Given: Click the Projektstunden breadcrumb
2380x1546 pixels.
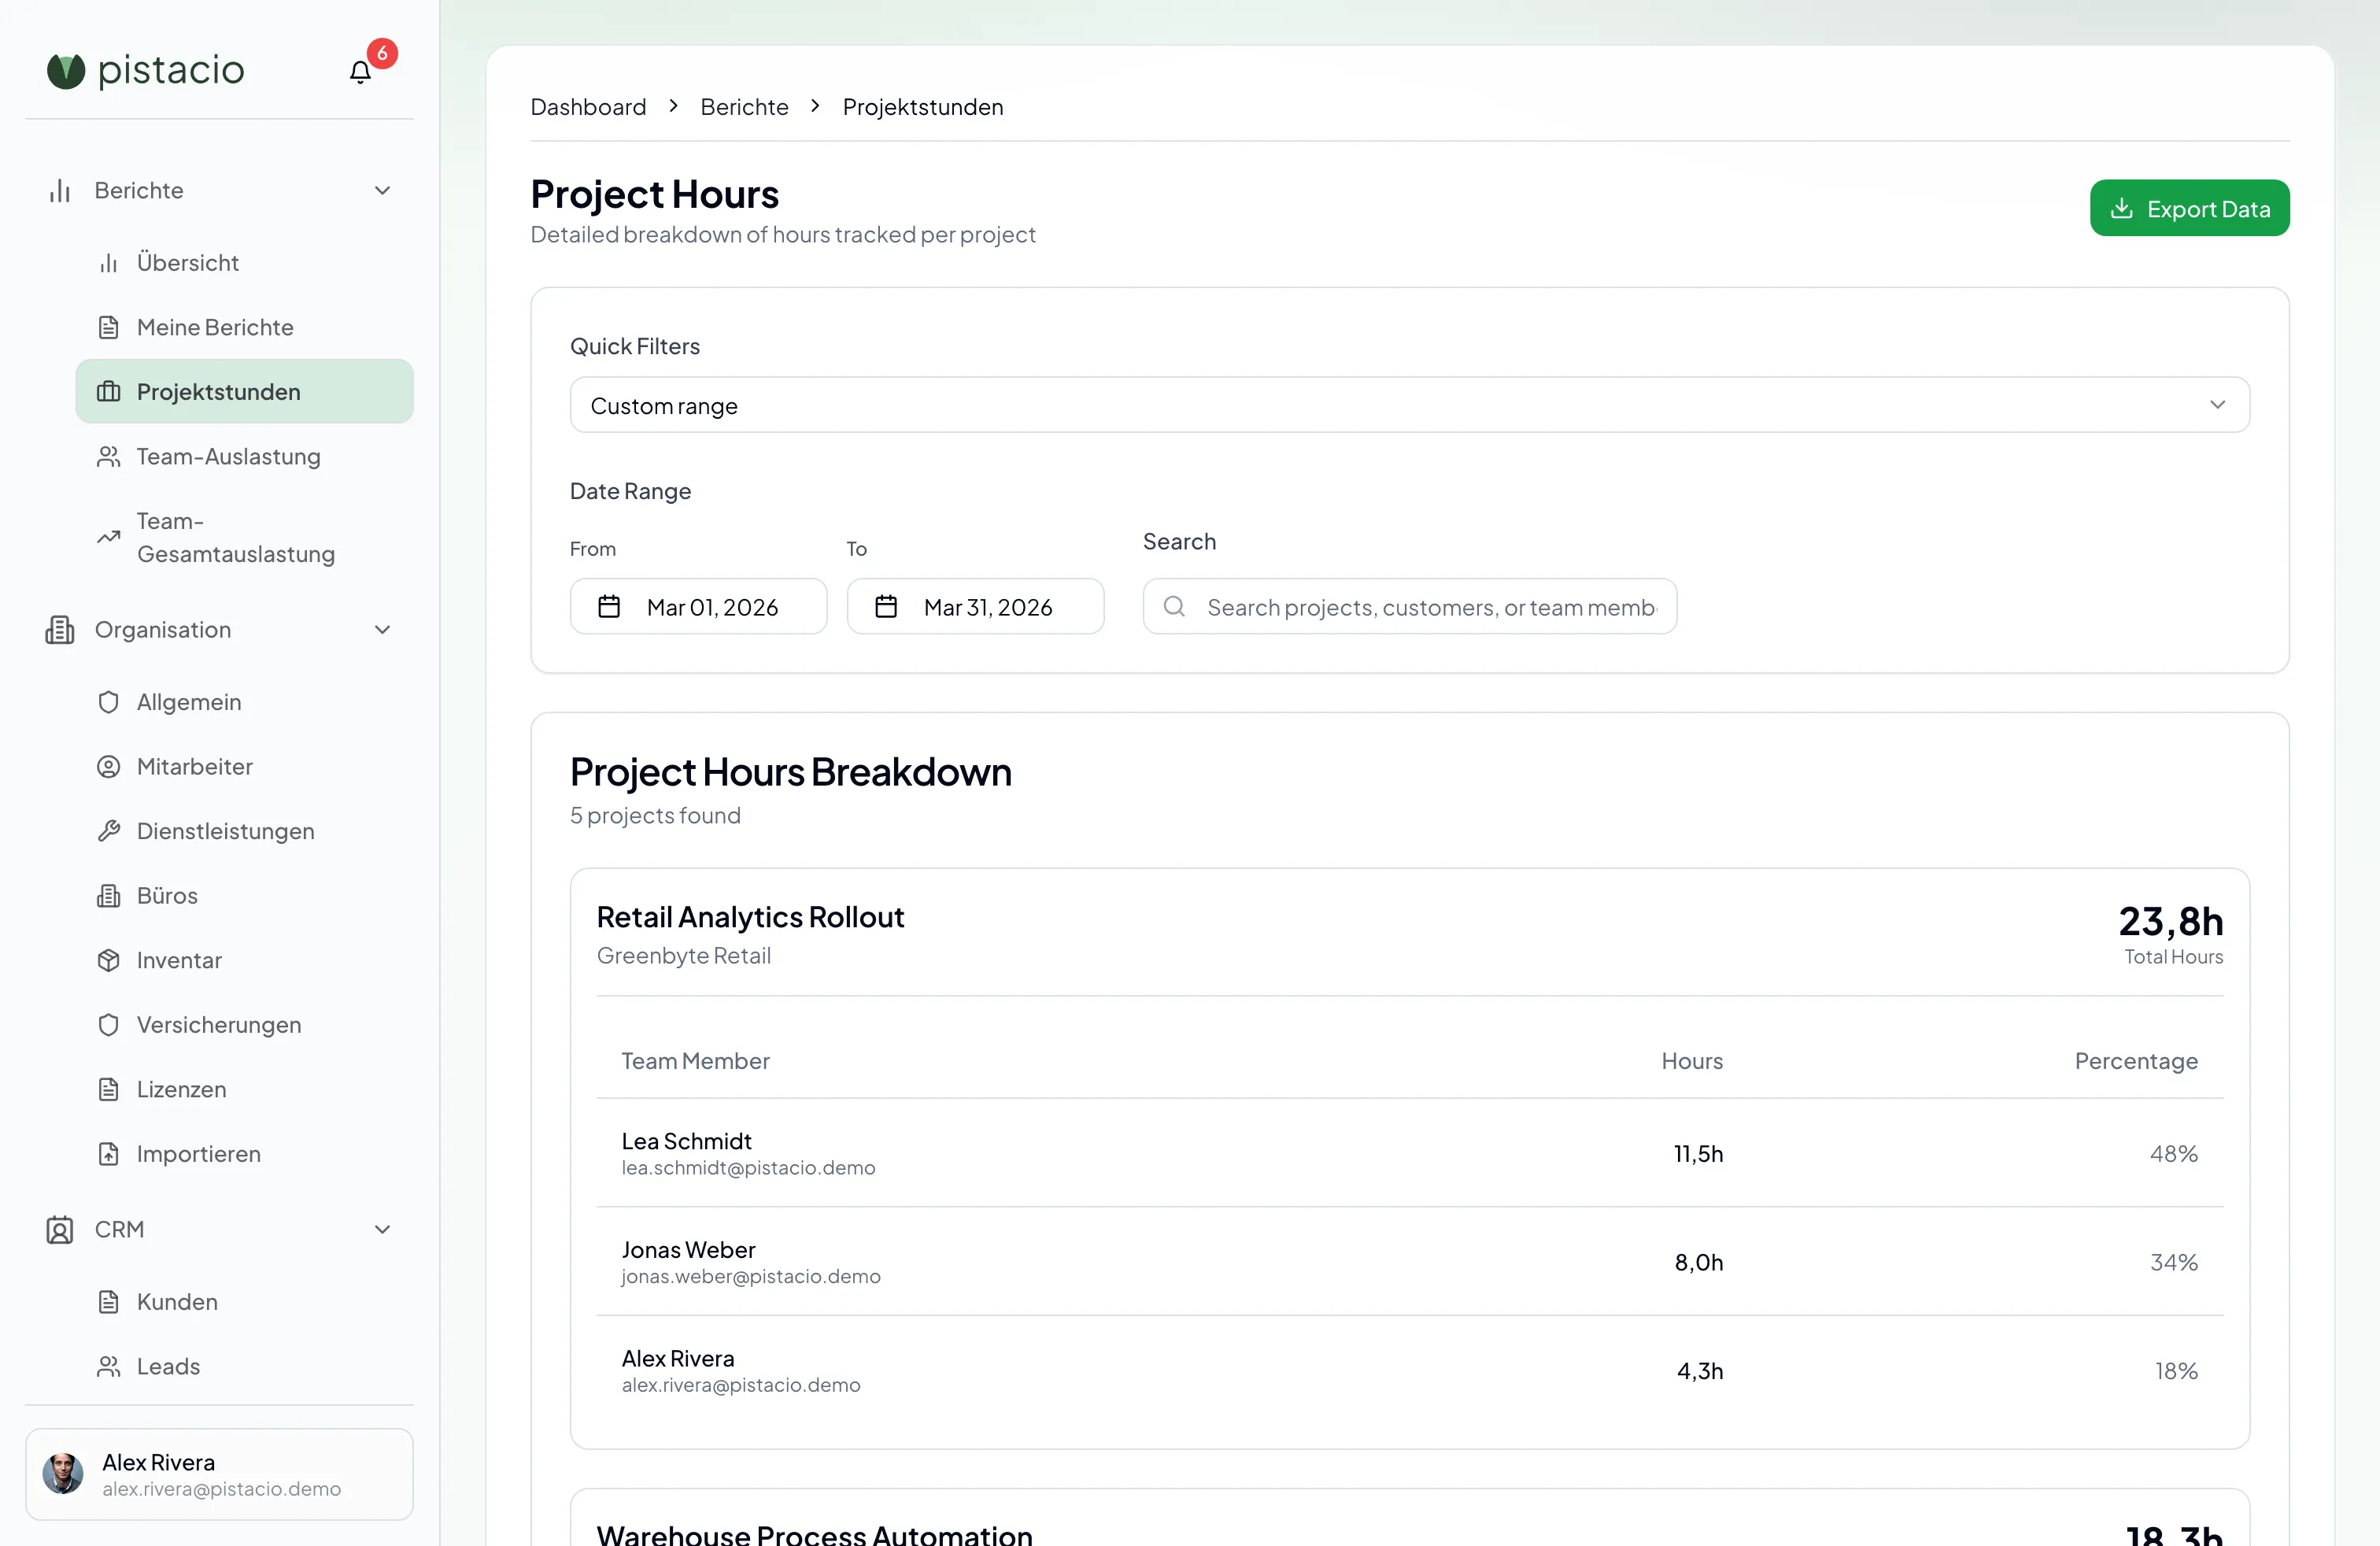Looking at the screenshot, I should pos(922,107).
